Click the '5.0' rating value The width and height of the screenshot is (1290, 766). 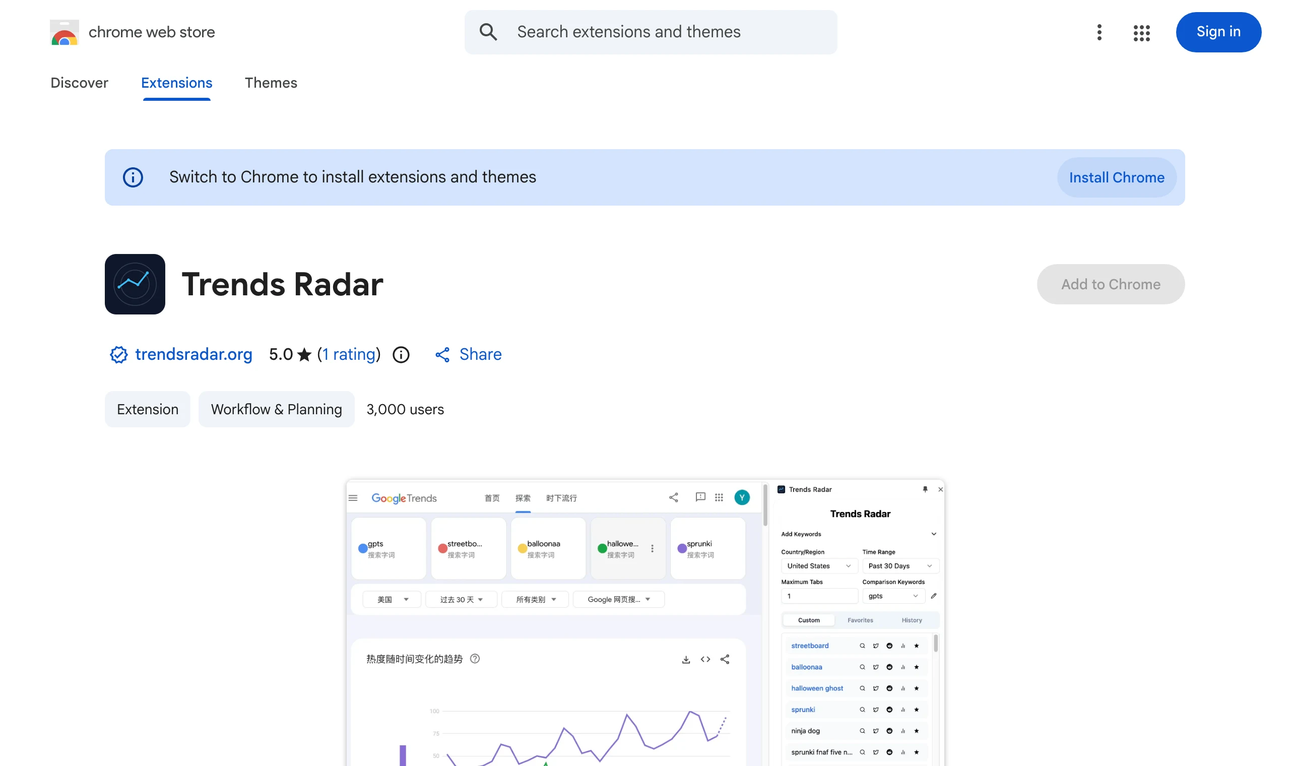[281, 355]
